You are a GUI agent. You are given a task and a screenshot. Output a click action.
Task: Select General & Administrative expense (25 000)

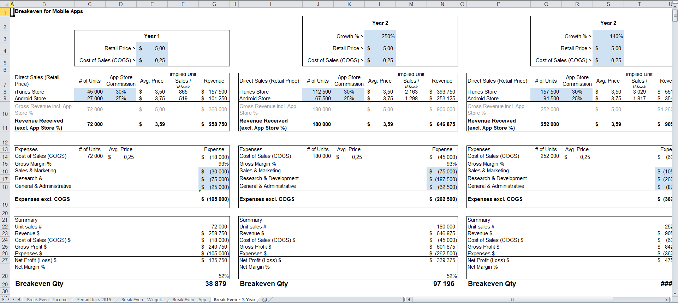(x=214, y=187)
